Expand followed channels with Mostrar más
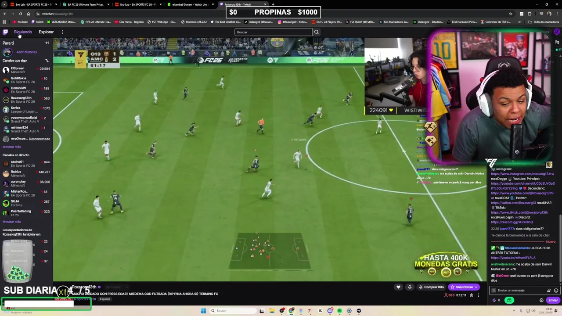 [x=11, y=147]
